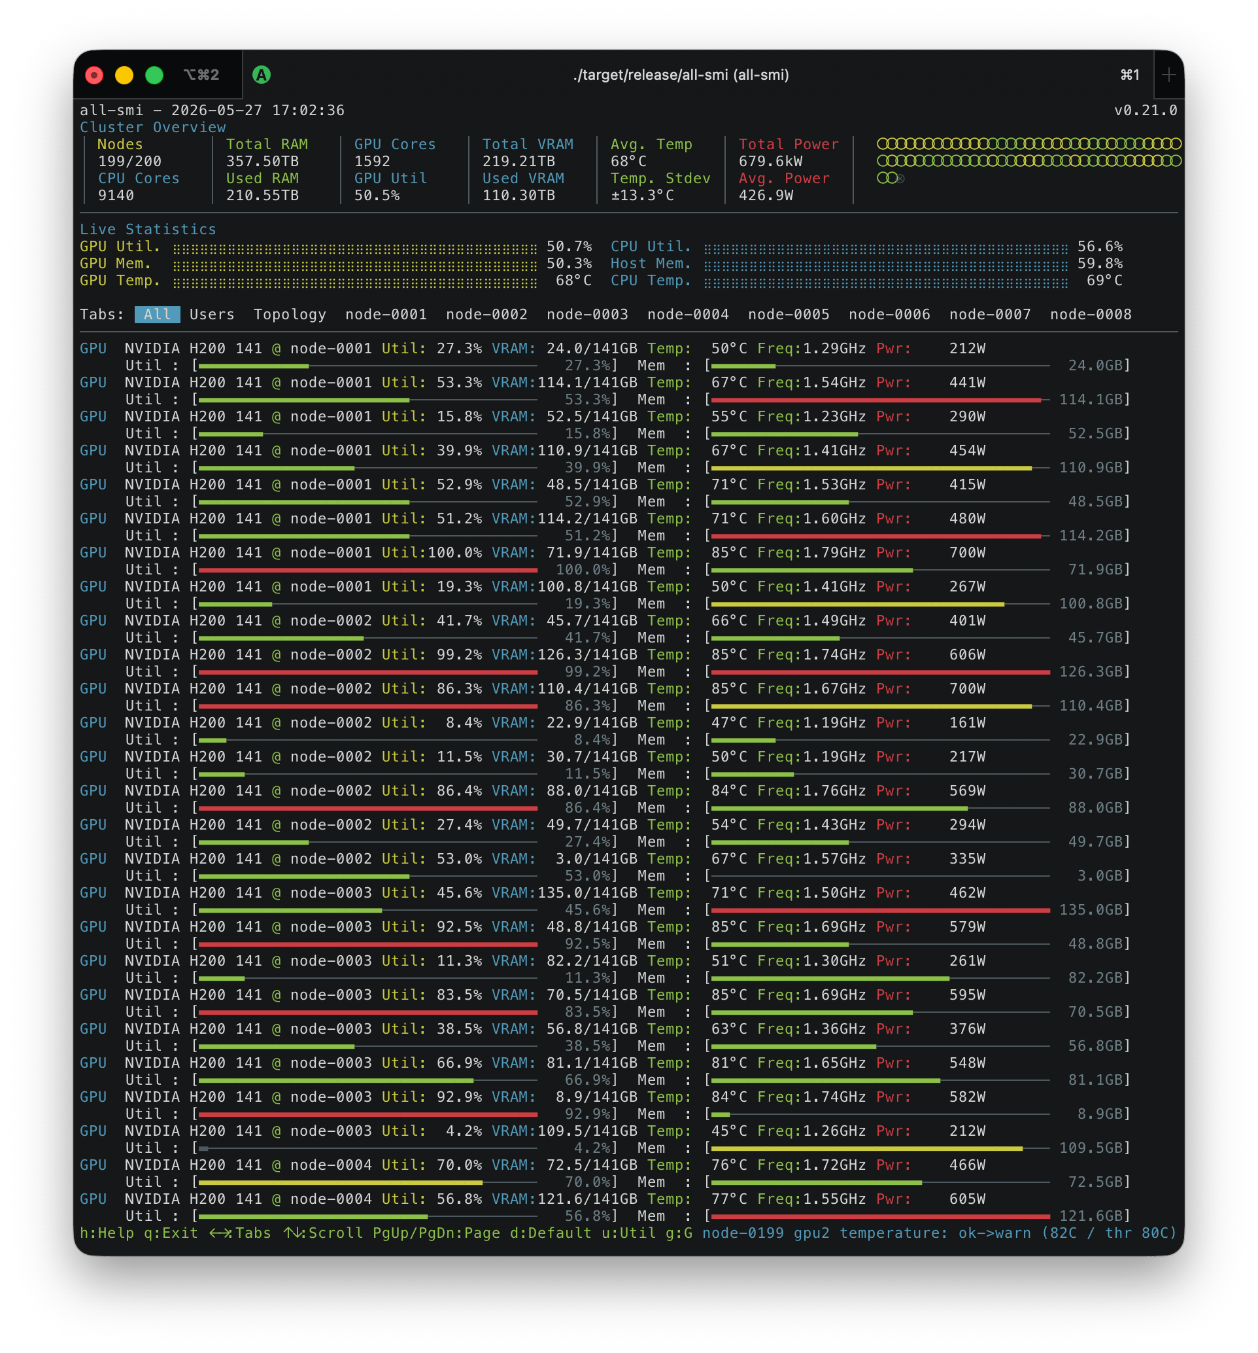The image size is (1258, 1353).
Task: Click the Used RAM 210.55TB value
Action: (262, 196)
